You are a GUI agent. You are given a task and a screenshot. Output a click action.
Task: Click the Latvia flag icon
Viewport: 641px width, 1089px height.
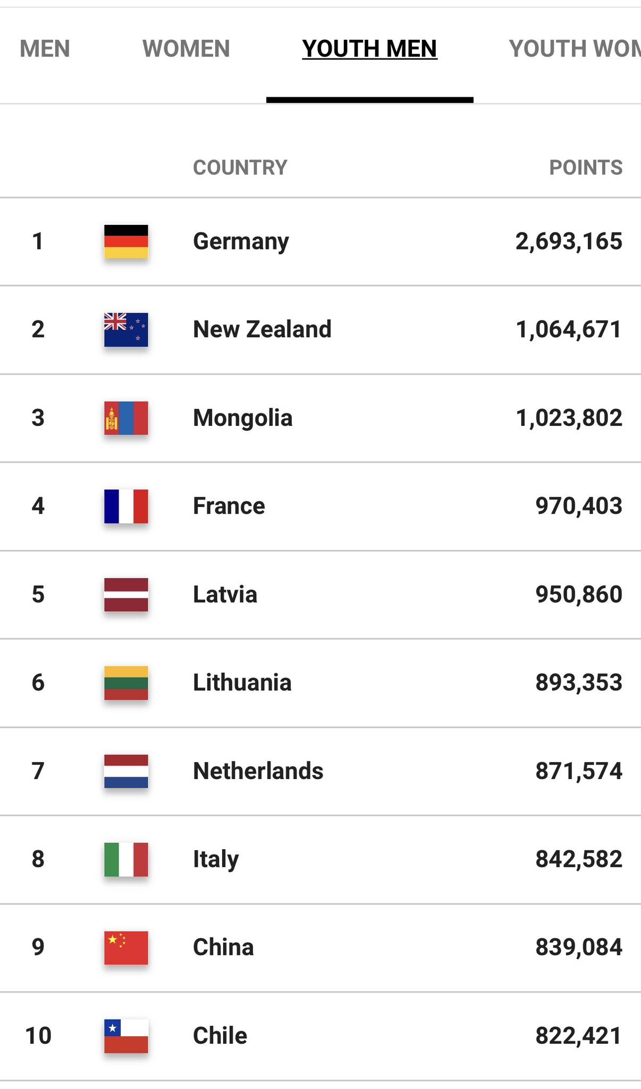click(x=126, y=594)
